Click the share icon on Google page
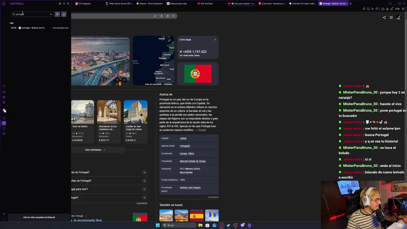This screenshot has width=407, height=229. pos(384,17)
